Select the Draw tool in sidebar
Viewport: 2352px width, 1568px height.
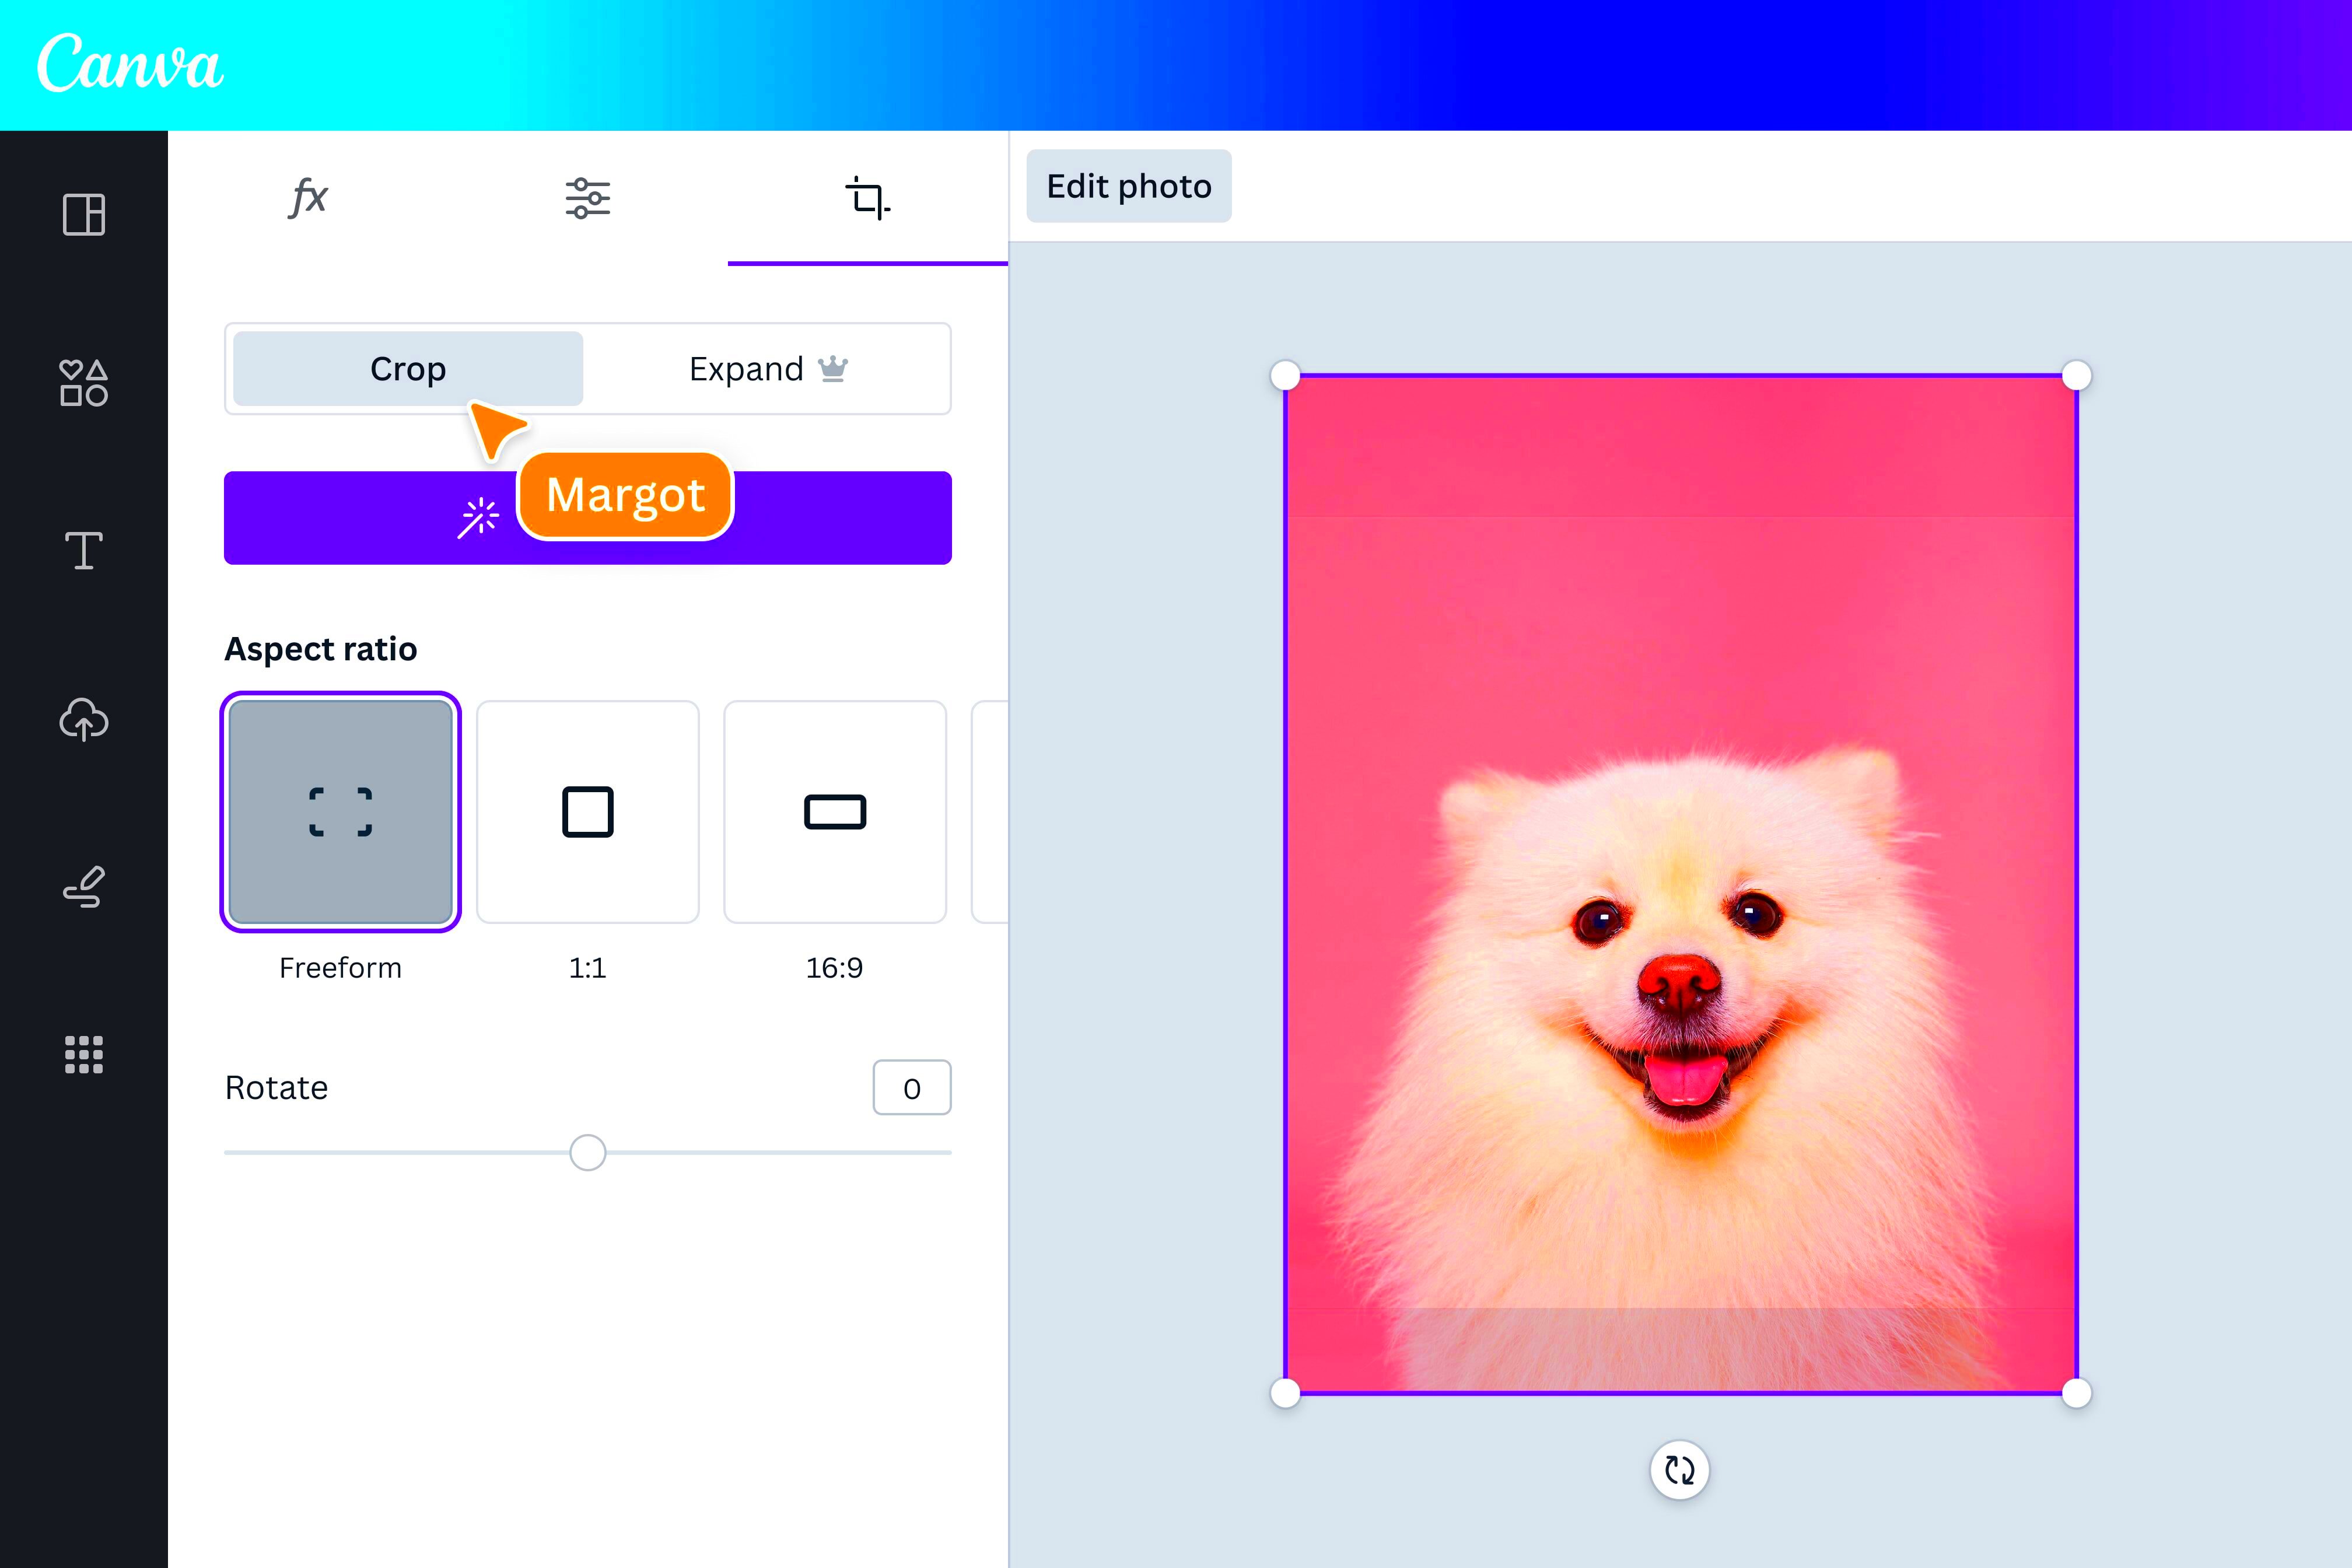83,886
